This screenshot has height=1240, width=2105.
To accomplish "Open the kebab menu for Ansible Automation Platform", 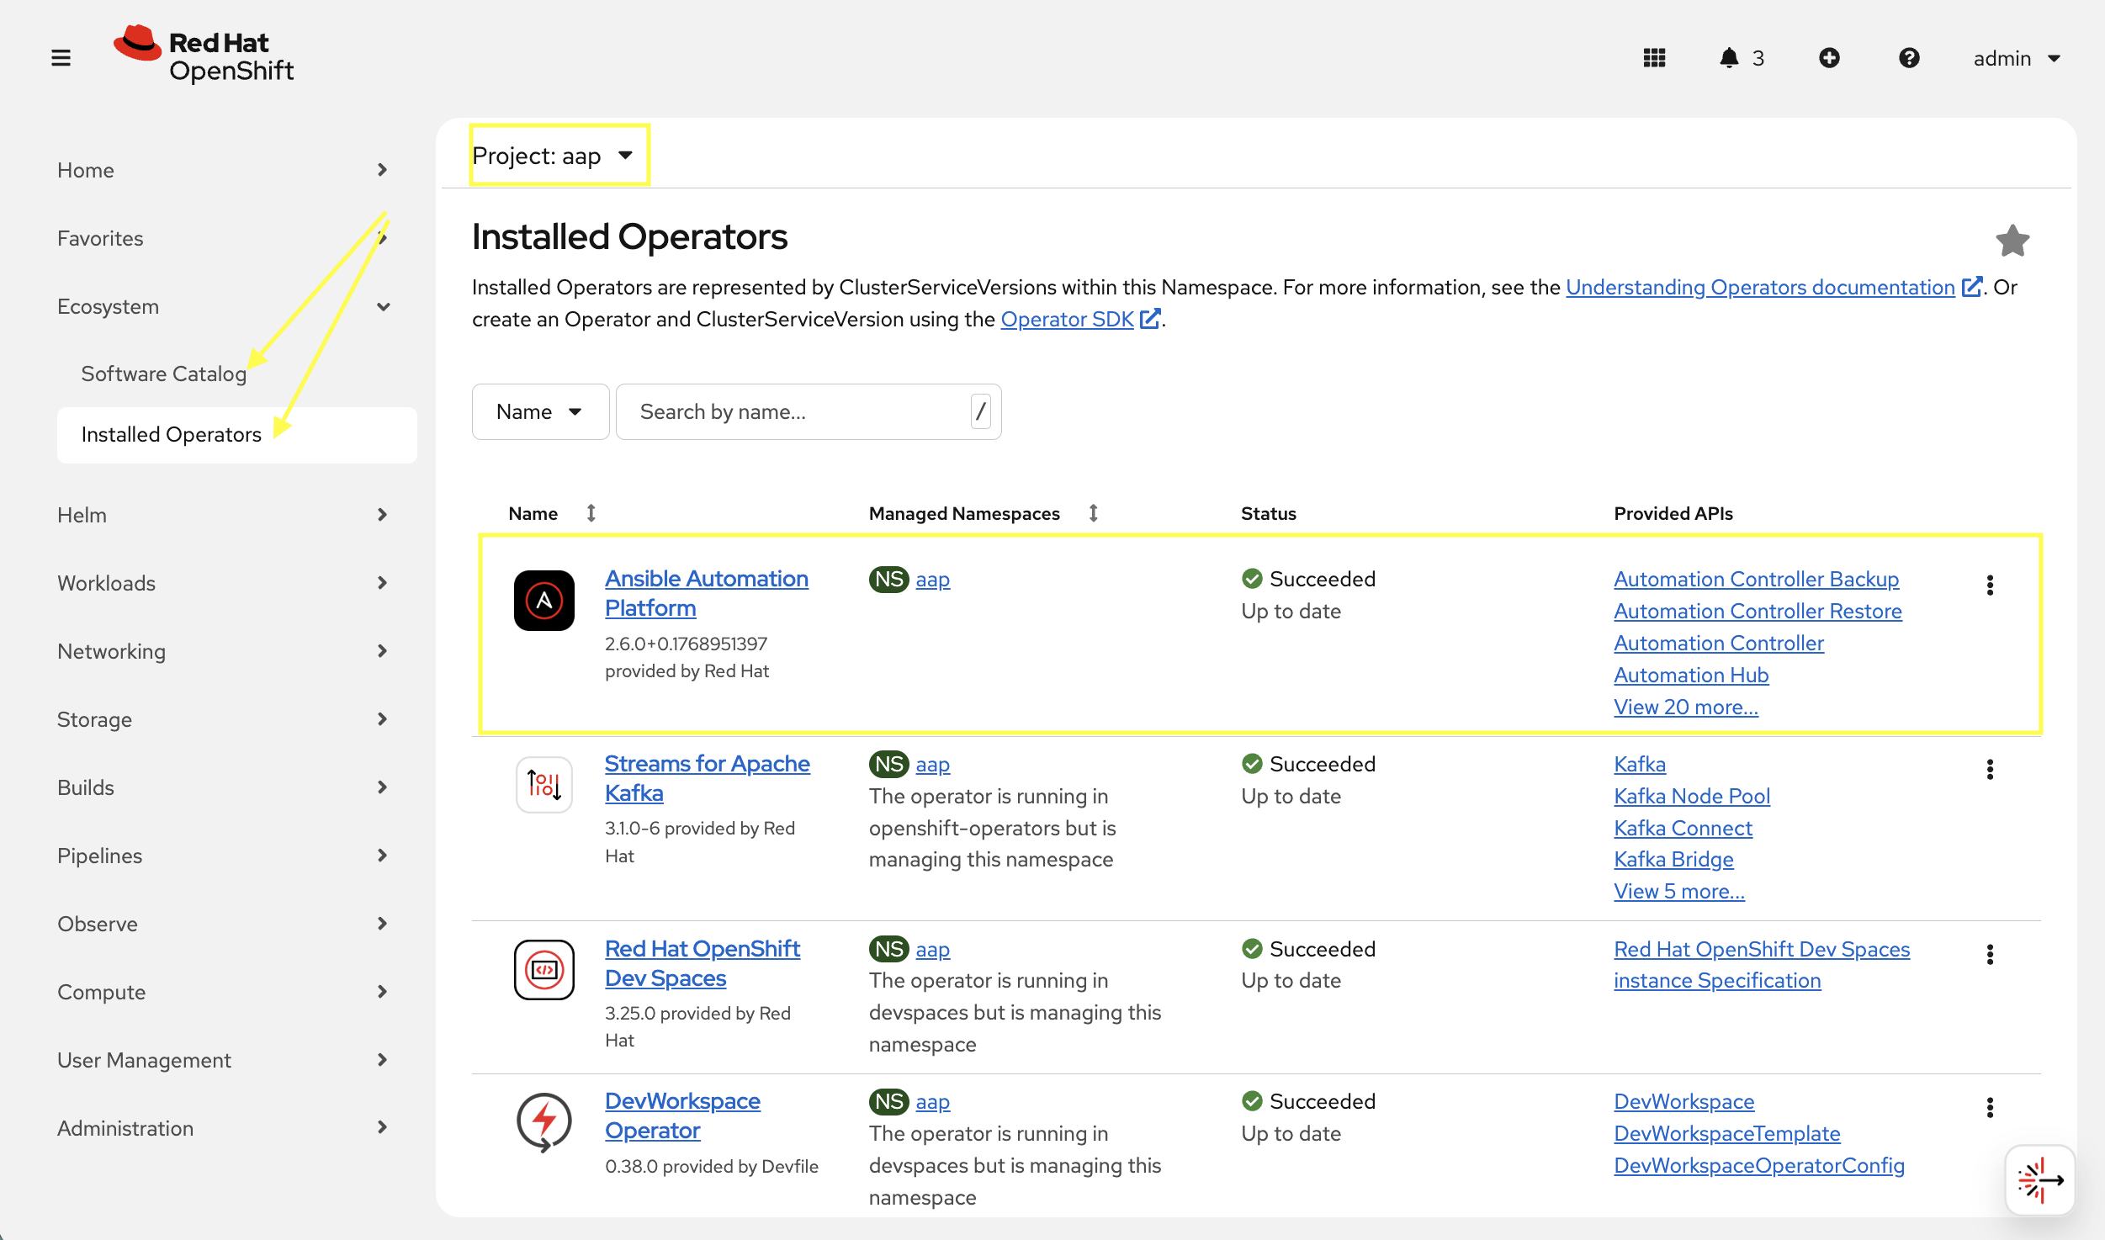I will [x=1990, y=585].
